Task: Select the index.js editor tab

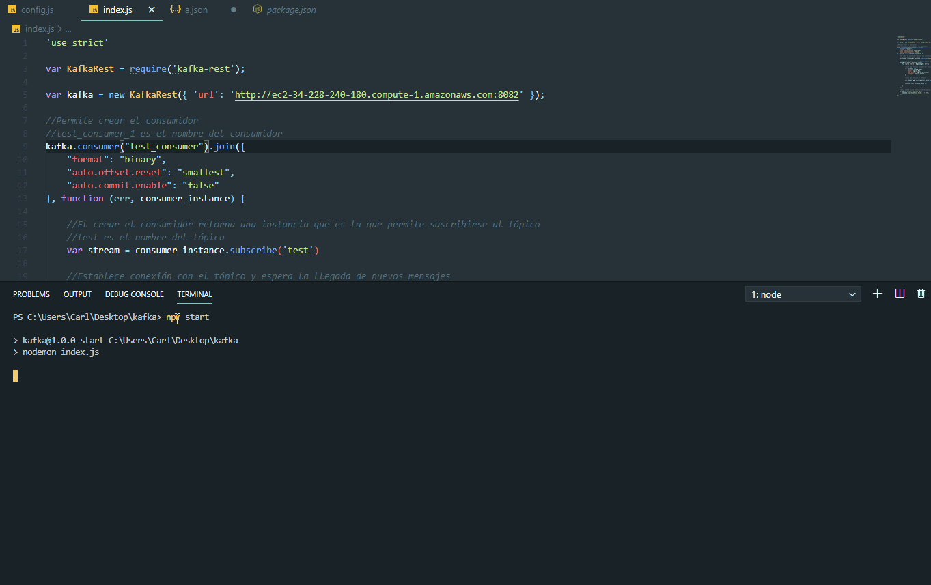Action: coord(117,10)
